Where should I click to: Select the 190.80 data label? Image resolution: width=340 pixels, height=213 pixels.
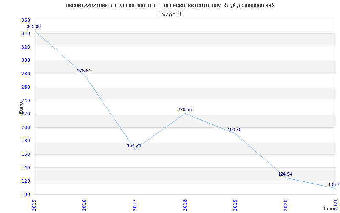235,130
